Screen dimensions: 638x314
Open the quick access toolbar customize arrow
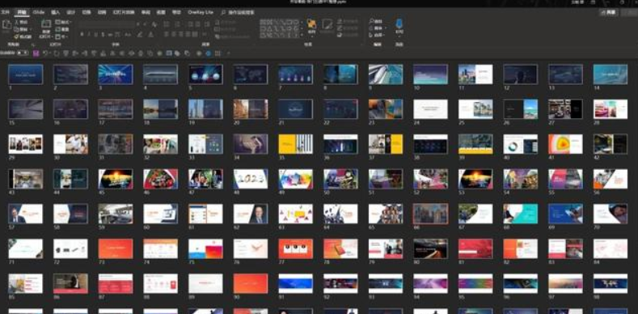click(228, 53)
